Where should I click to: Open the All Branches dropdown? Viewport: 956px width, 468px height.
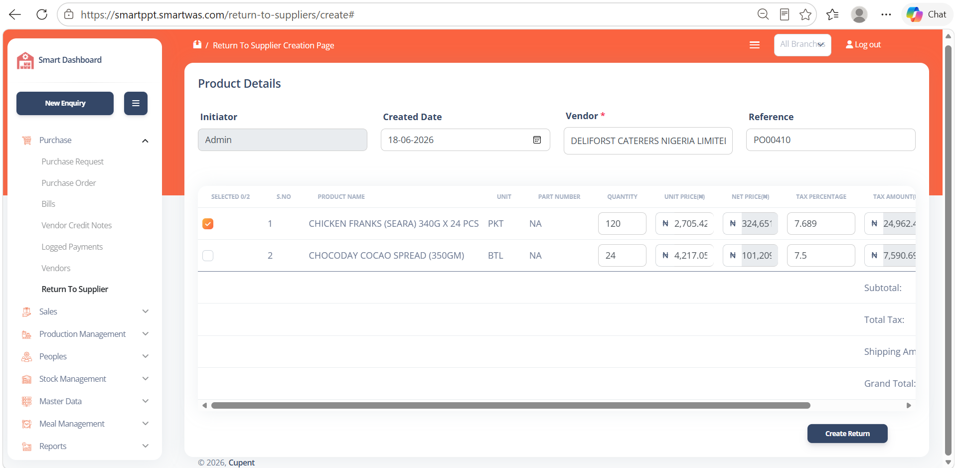coord(802,45)
